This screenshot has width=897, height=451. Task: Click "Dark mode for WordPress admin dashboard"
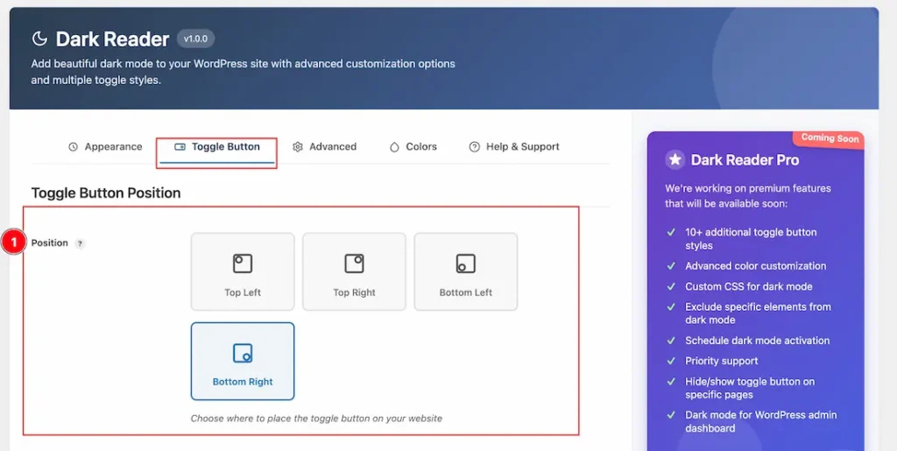(761, 421)
